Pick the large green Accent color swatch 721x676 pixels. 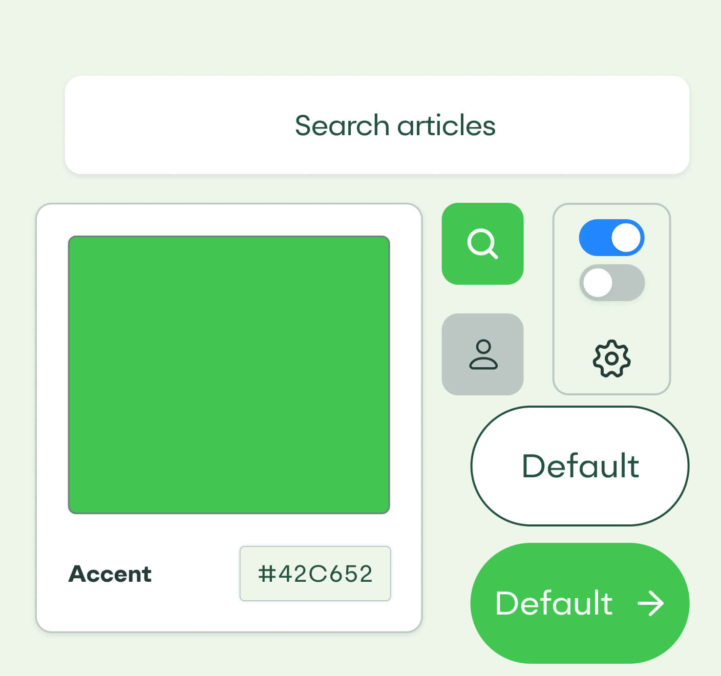(x=229, y=375)
